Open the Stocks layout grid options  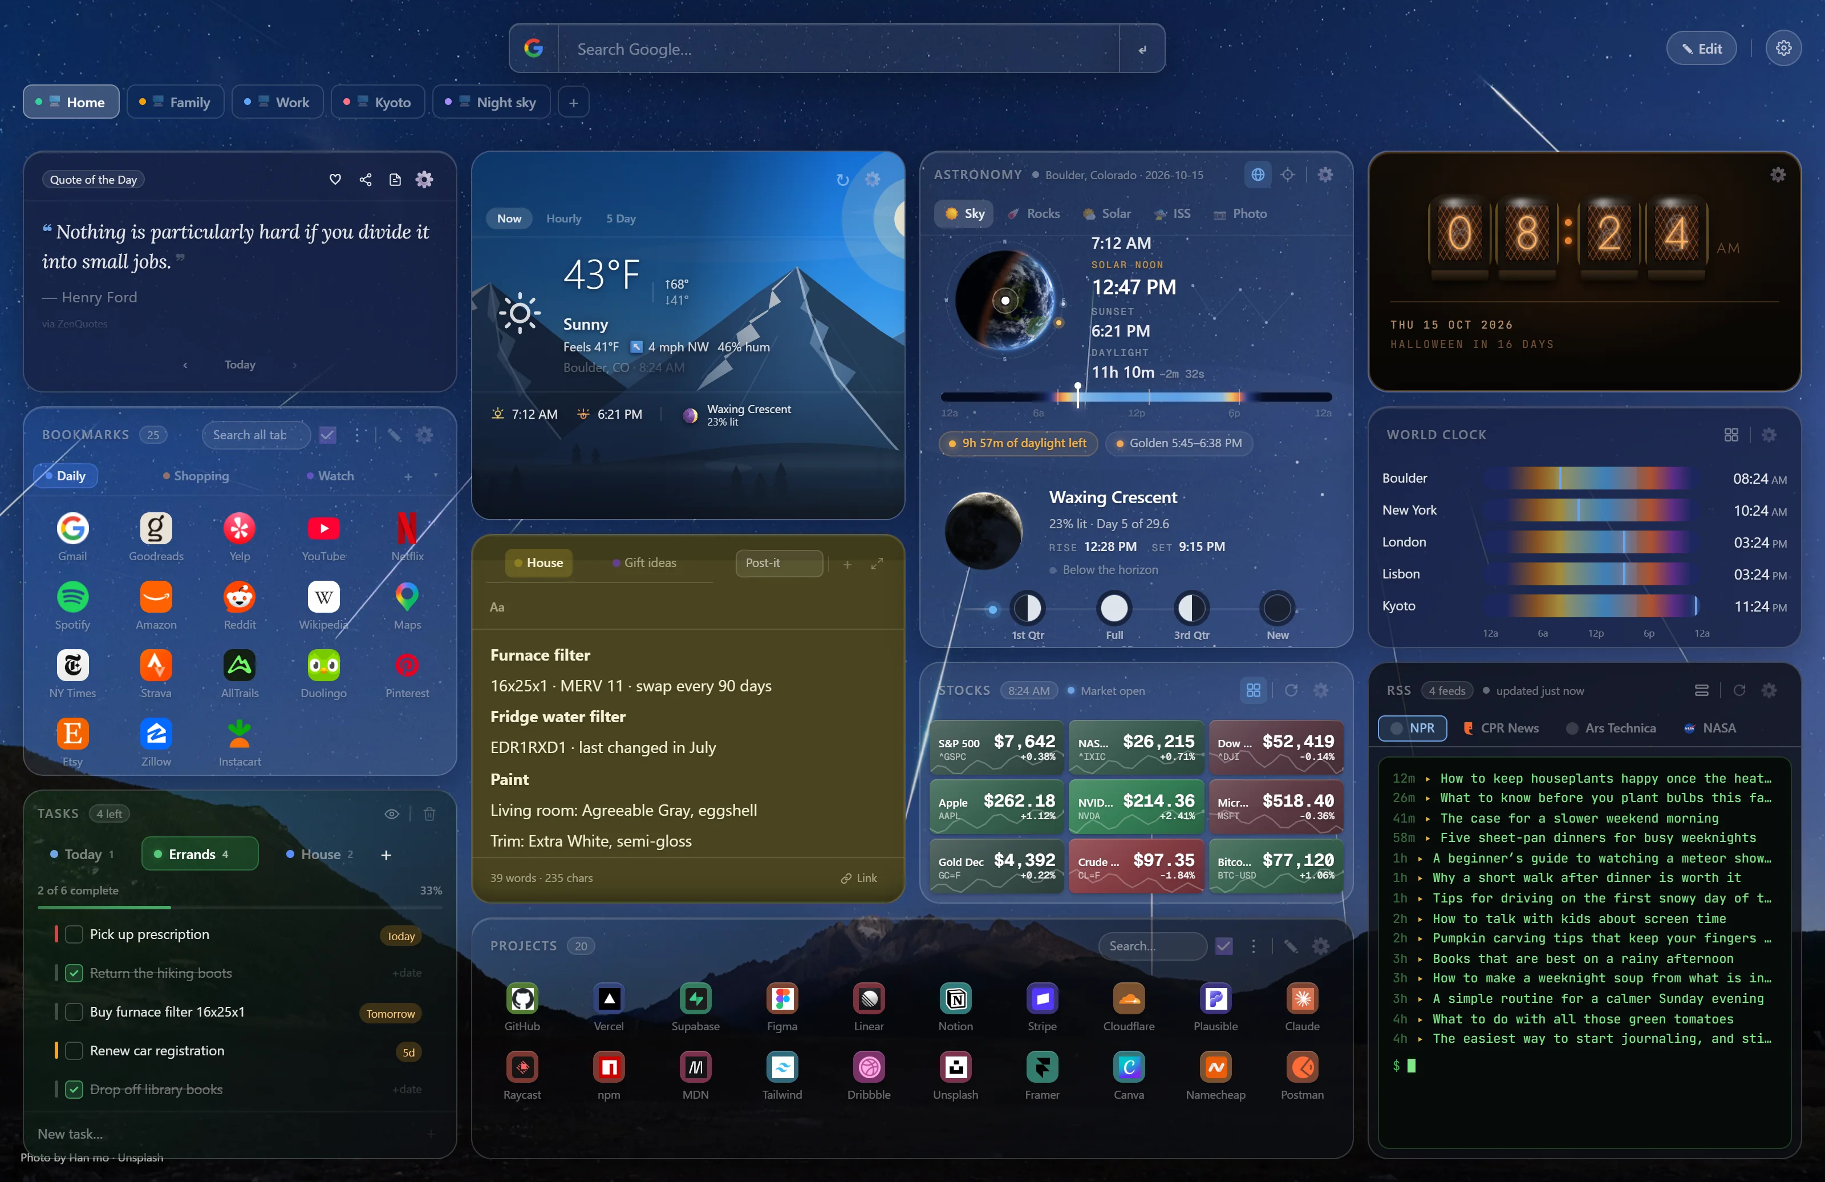tap(1253, 690)
